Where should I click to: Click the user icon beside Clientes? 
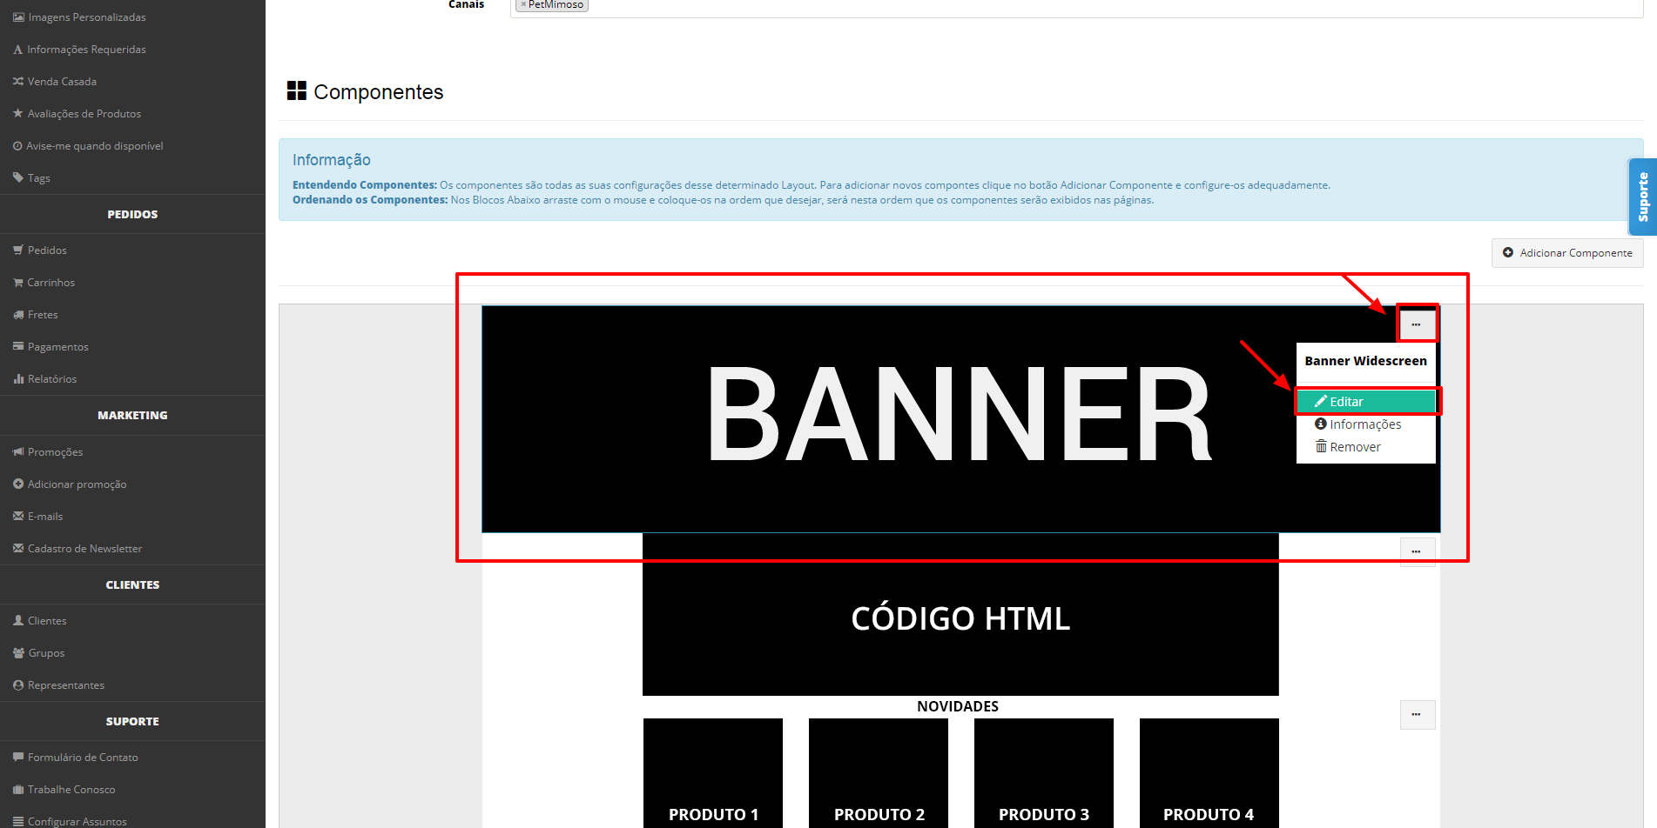tap(18, 621)
